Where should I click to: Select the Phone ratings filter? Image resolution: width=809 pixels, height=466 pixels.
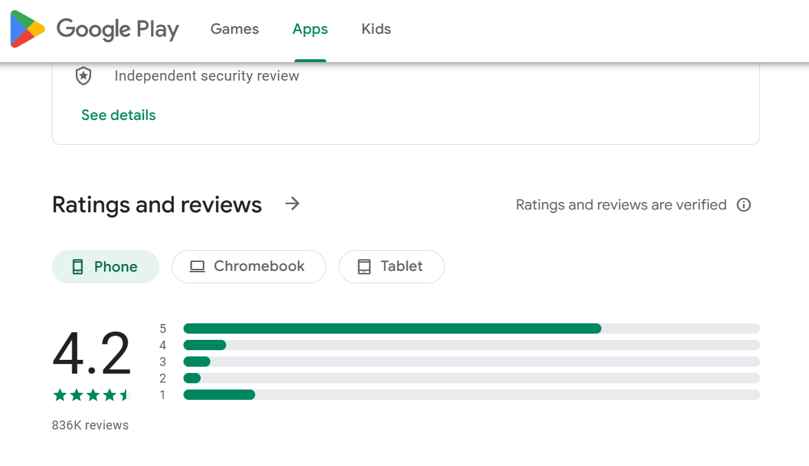[105, 267]
